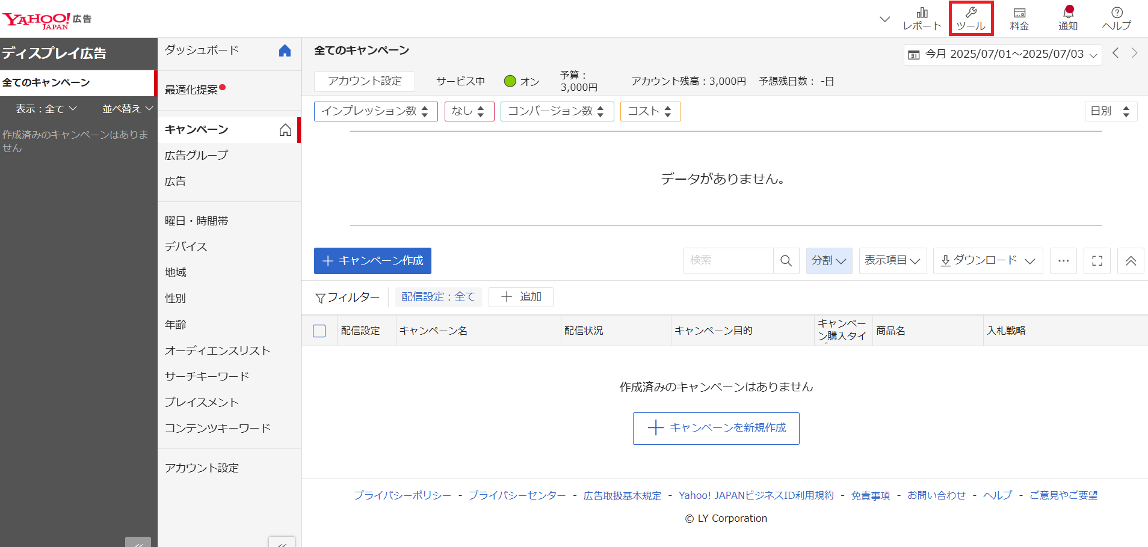Viewport: 1148px width, 547px height.
Task: Click the キャンペーン名 column header
Action: tap(478, 331)
